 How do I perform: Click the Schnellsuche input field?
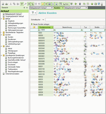75,20
